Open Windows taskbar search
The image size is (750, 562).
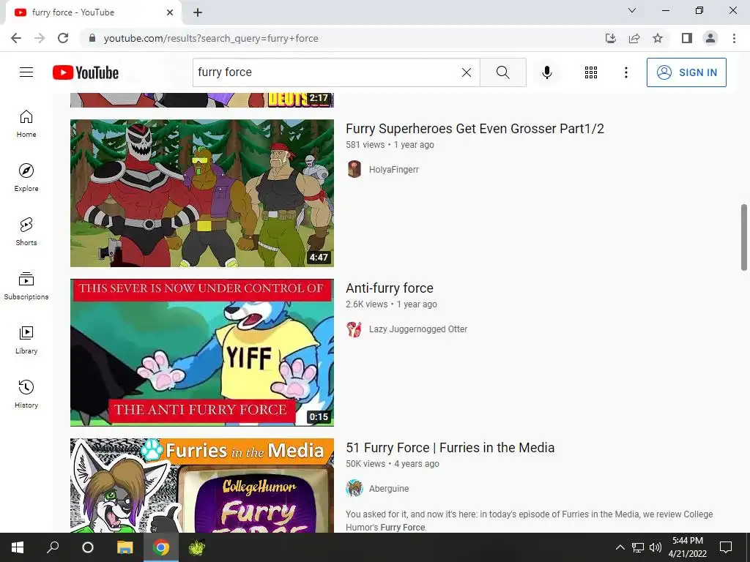click(53, 547)
